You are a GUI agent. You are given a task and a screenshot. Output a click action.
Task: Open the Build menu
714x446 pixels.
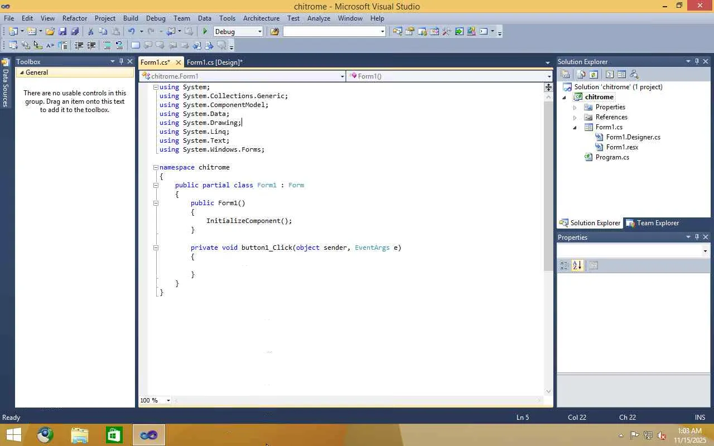tap(131, 18)
